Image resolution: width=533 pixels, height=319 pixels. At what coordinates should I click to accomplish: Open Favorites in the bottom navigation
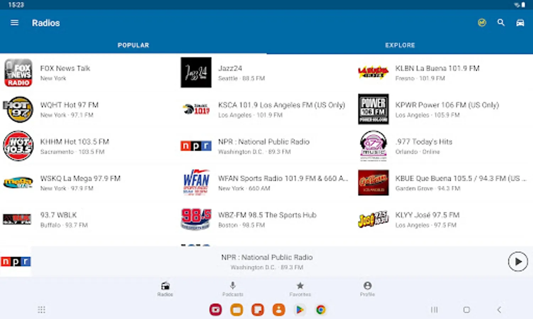(x=300, y=289)
